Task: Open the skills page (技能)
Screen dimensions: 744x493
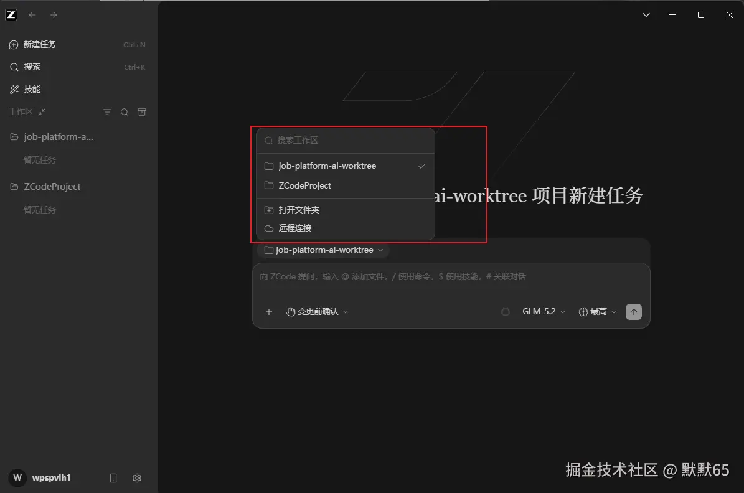Action: pos(77,89)
